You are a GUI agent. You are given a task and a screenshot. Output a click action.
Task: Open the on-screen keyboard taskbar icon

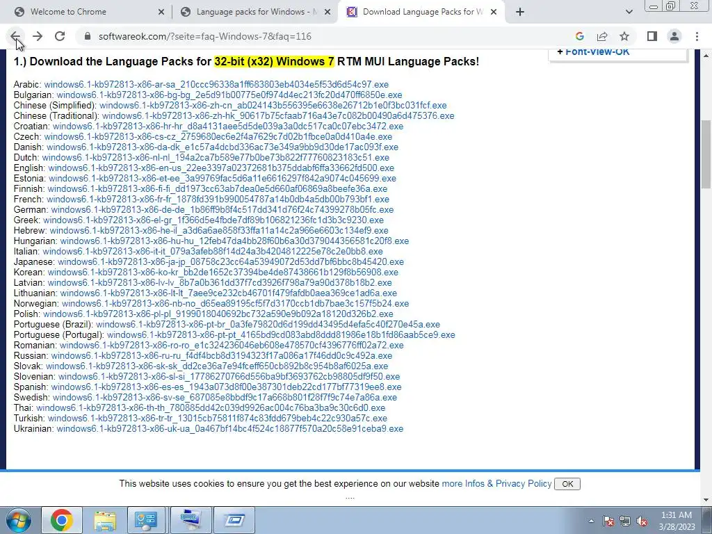(x=191, y=520)
